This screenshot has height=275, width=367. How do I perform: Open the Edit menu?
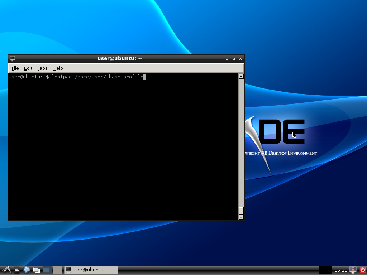point(28,68)
